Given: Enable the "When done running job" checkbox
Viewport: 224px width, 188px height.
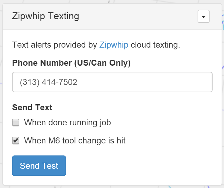Looking at the screenshot, I should [x=16, y=123].
